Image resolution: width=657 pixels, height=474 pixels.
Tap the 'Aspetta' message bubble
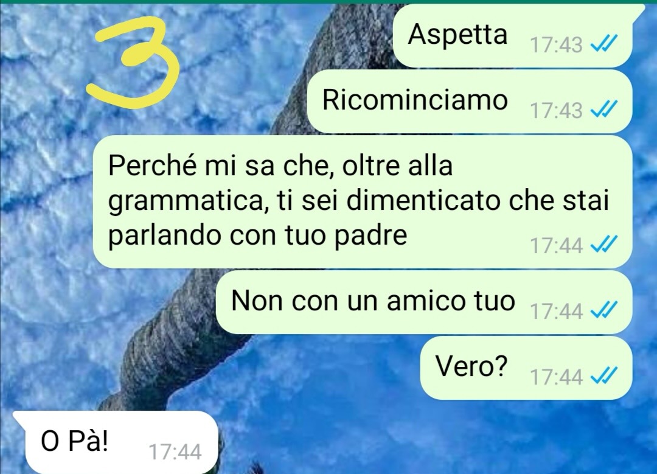coord(512,36)
